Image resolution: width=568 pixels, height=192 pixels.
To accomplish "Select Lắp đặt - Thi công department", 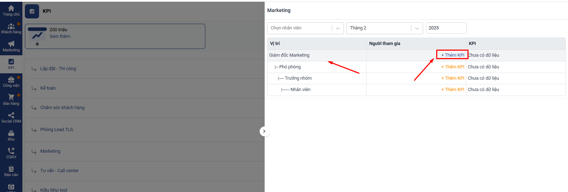I will tap(58, 69).
